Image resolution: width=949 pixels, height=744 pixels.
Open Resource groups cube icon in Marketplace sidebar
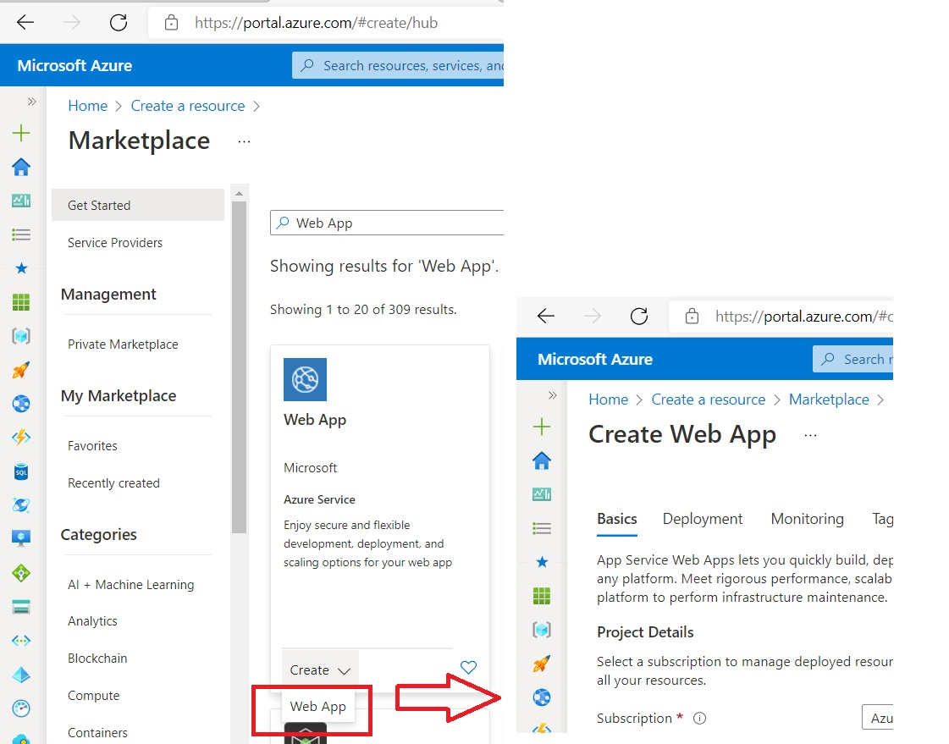click(21, 336)
